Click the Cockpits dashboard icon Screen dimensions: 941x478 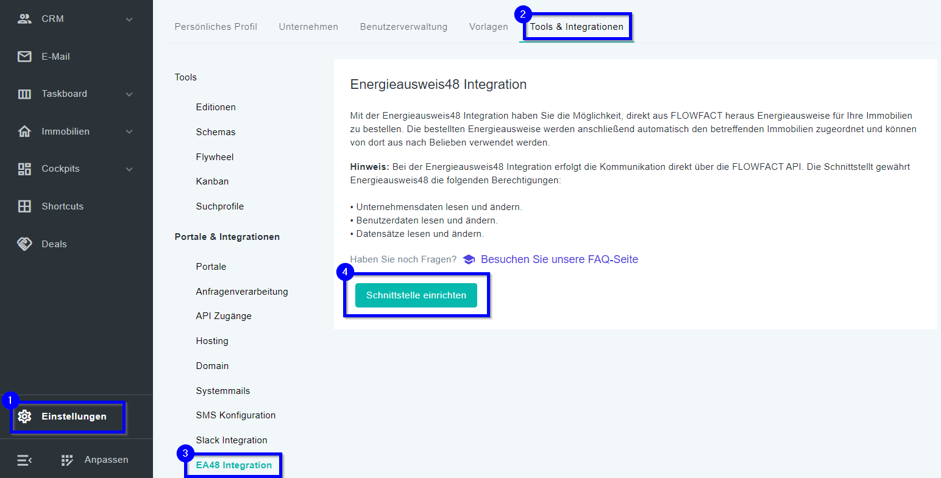[24, 169]
